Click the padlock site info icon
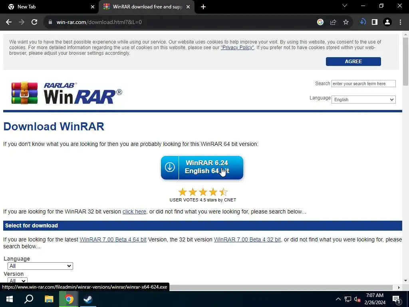 (50, 22)
